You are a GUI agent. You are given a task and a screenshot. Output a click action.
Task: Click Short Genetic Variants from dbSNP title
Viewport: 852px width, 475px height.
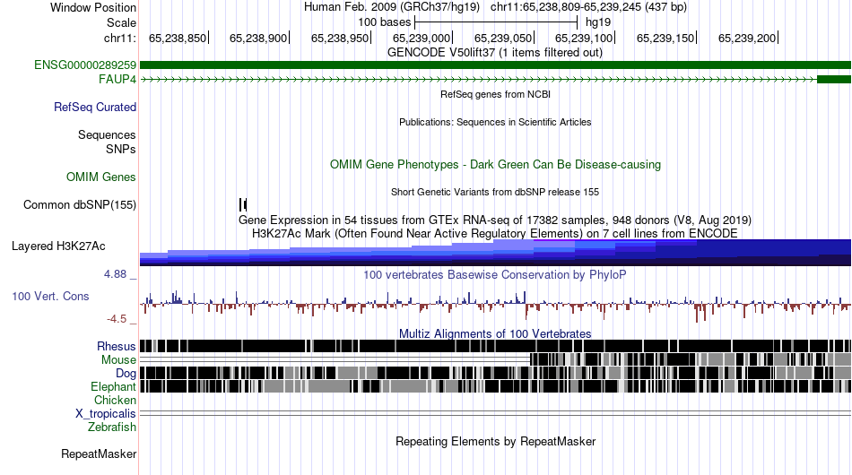[x=495, y=192]
